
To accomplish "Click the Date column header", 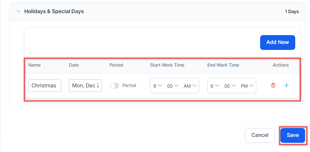I will 74,65.
